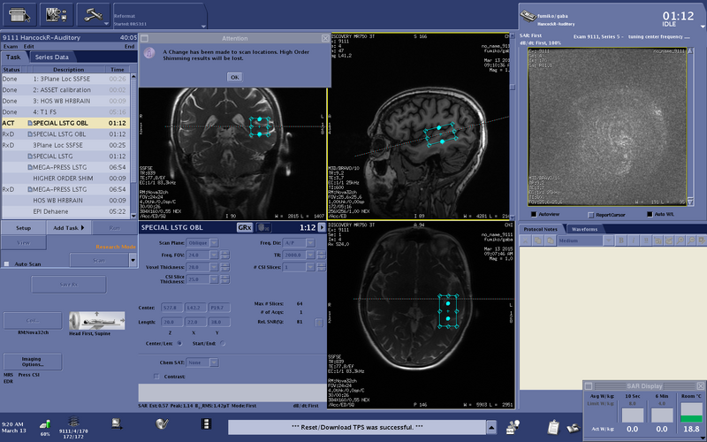Click the network transfer computer icon in status bar
The image size is (707, 442).
pyautogui.click(x=117, y=423)
